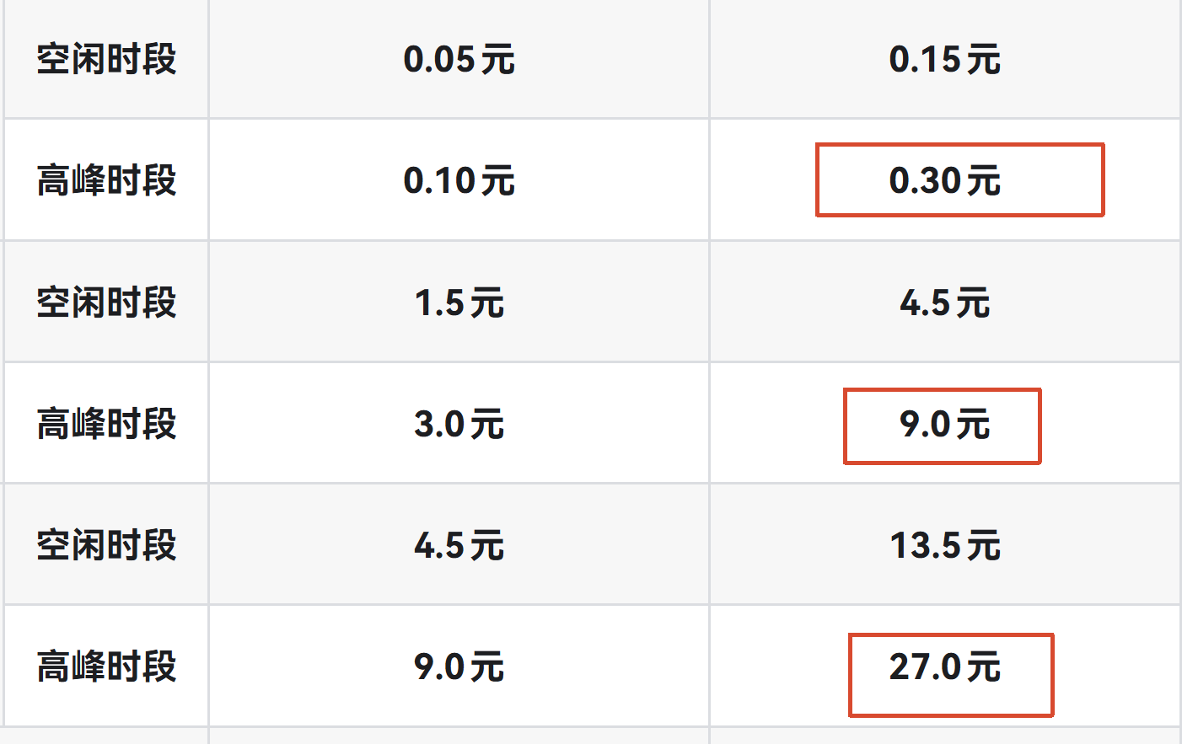Select the 0.05元 price cell
This screenshot has height=744, width=1182.
[459, 60]
